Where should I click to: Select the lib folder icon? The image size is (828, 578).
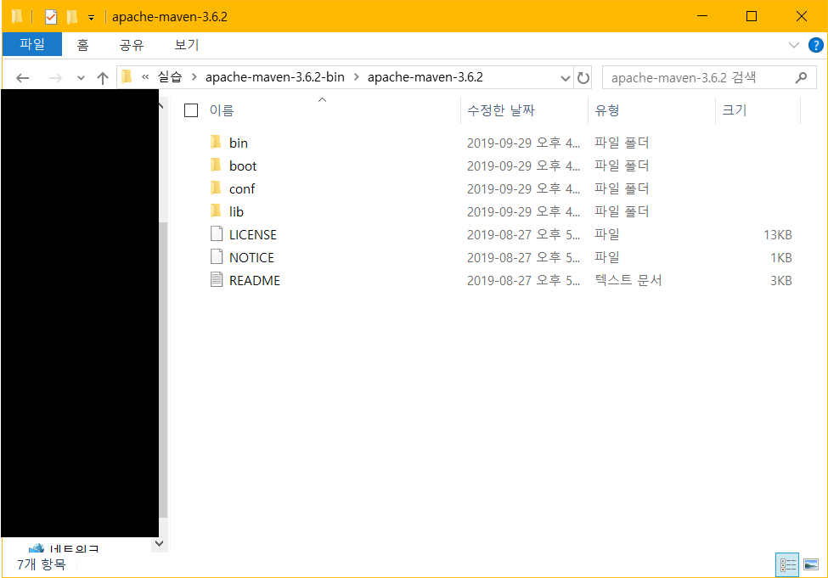tap(216, 211)
